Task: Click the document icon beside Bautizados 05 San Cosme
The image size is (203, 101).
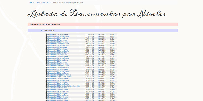Action: pyautogui.click(x=47, y=64)
